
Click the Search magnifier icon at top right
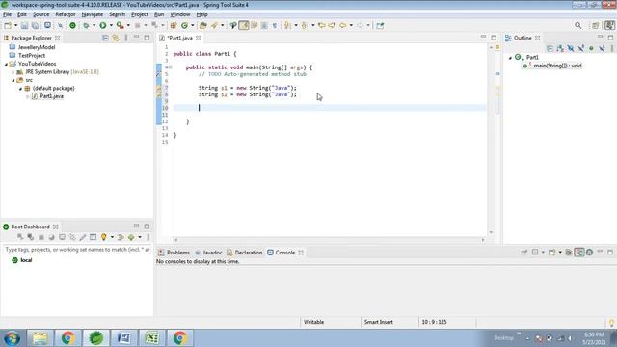click(577, 26)
